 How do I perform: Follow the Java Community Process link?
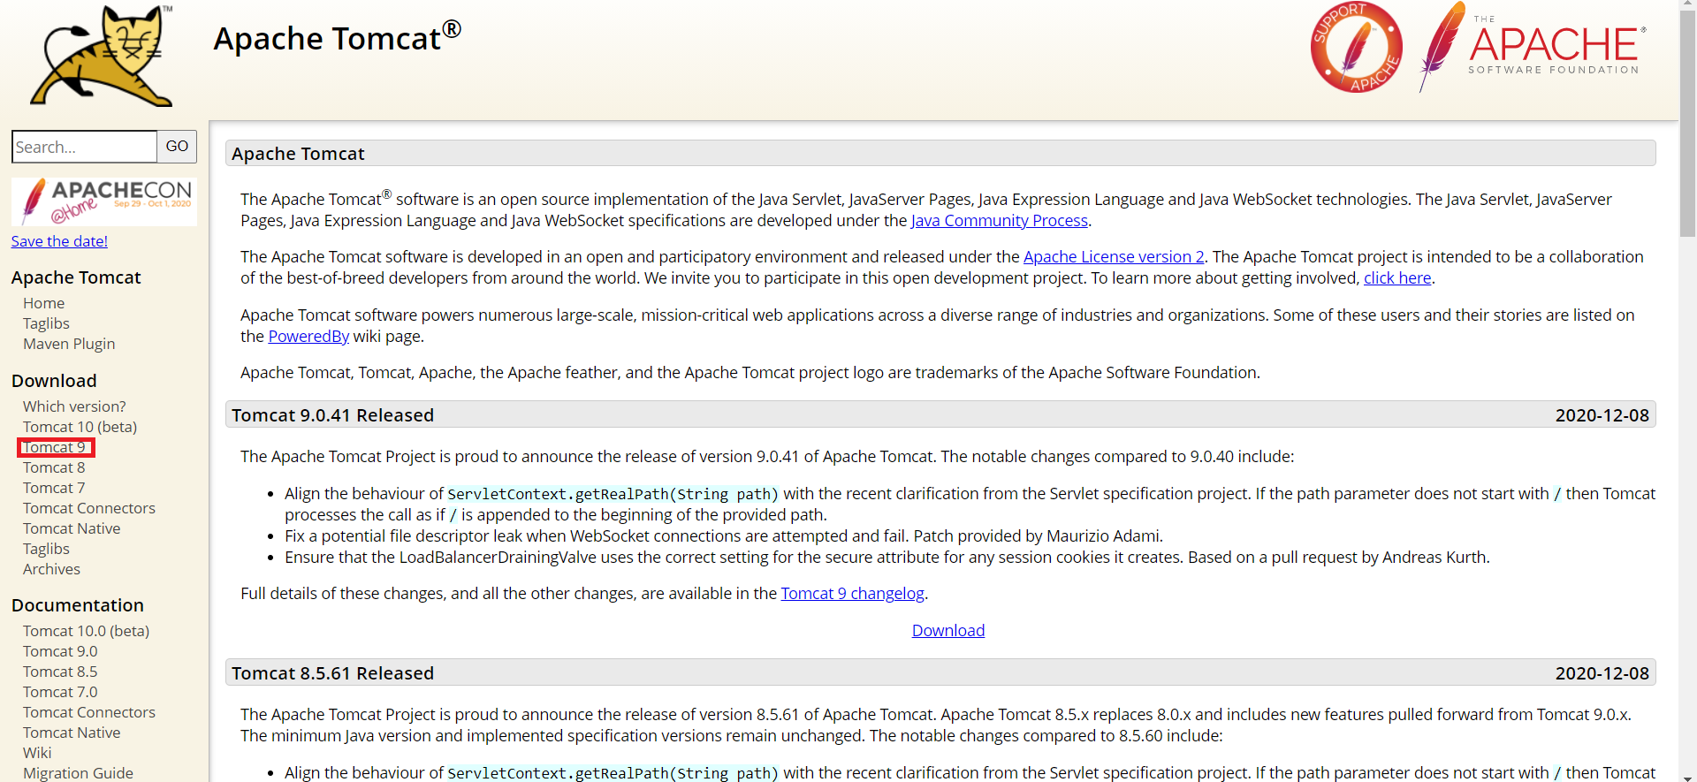1000,220
